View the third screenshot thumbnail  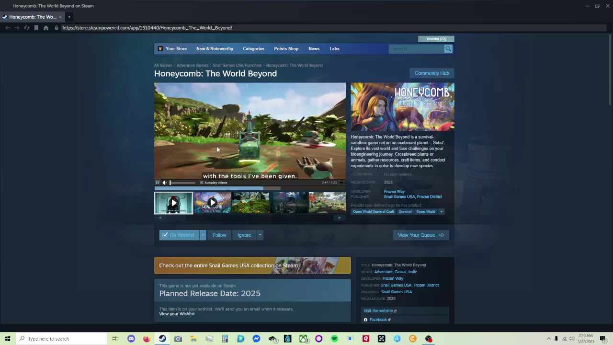pyautogui.click(x=250, y=203)
